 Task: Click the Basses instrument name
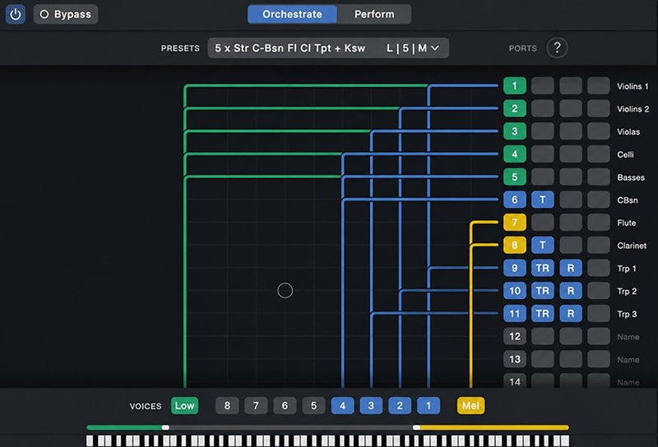(x=631, y=177)
